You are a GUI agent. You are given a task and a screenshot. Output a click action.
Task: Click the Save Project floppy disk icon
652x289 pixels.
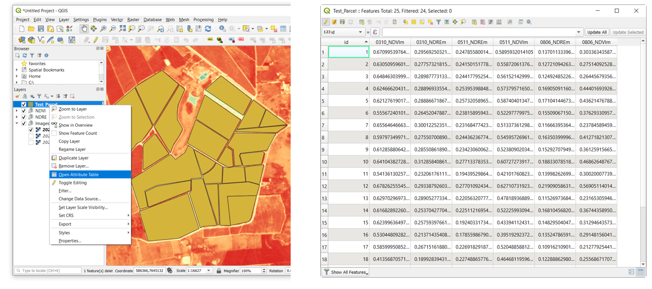click(41, 29)
